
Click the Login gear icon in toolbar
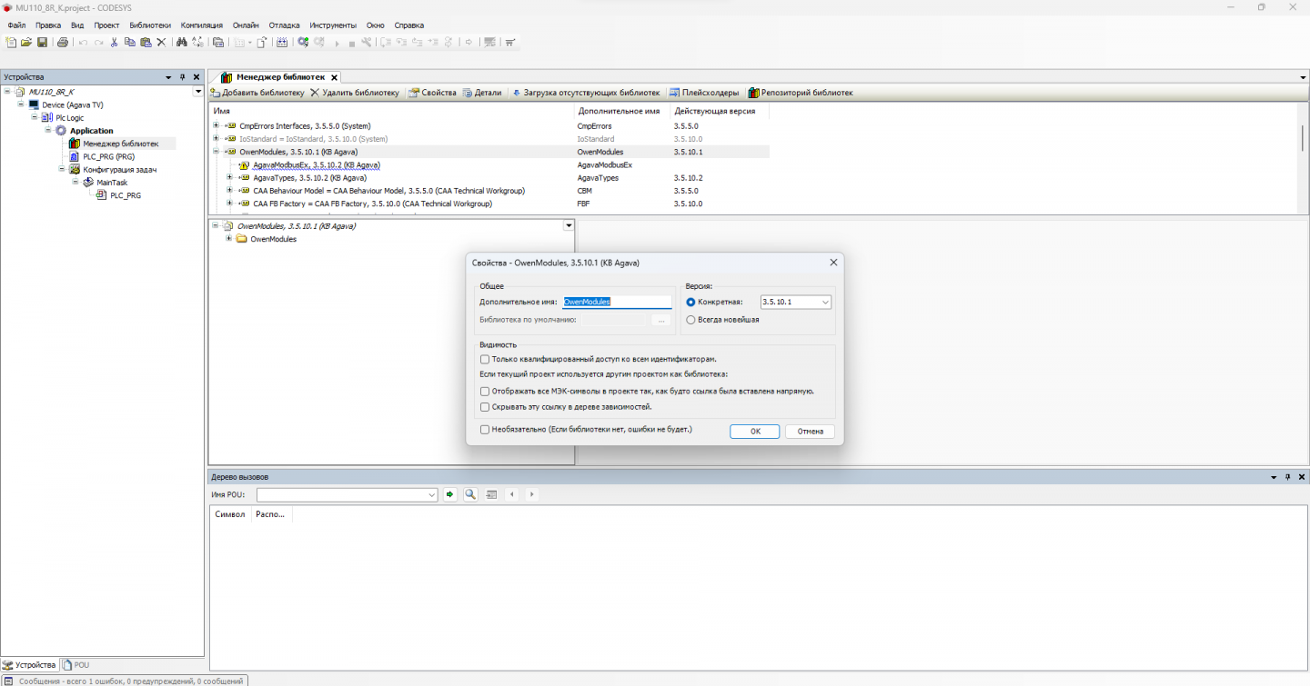(x=304, y=42)
